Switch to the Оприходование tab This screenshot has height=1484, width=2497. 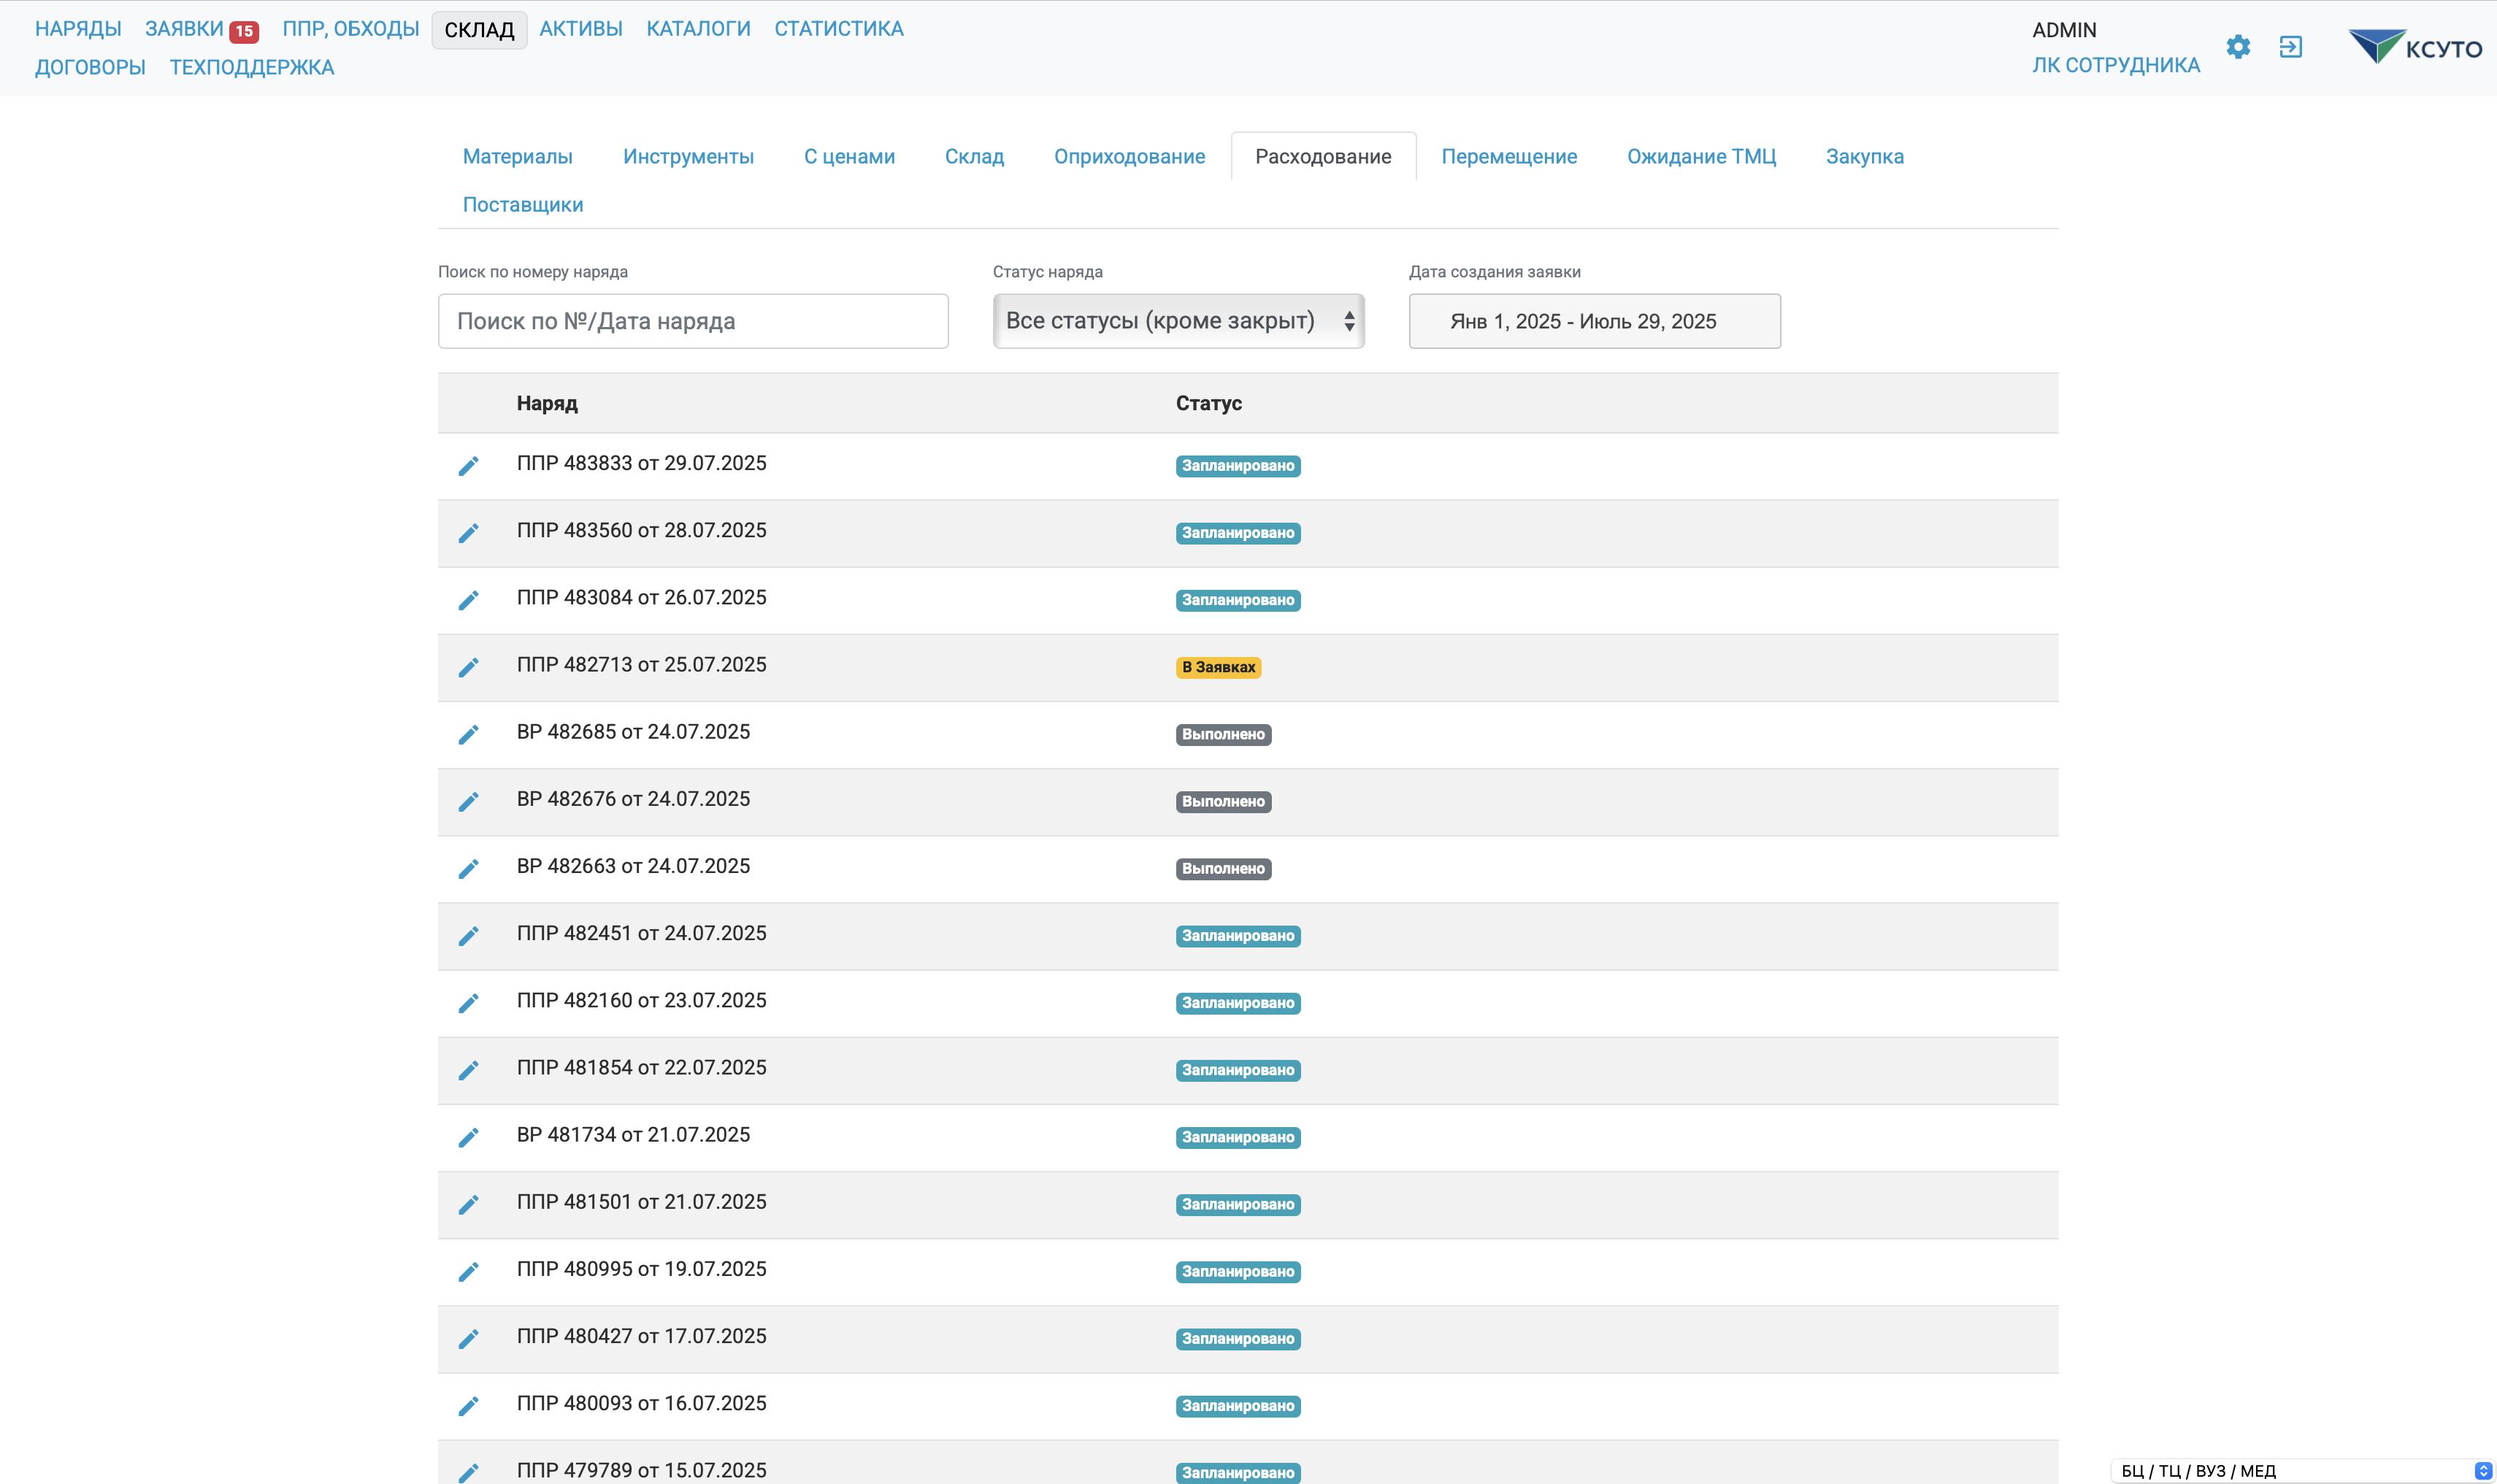[1129, 157]
